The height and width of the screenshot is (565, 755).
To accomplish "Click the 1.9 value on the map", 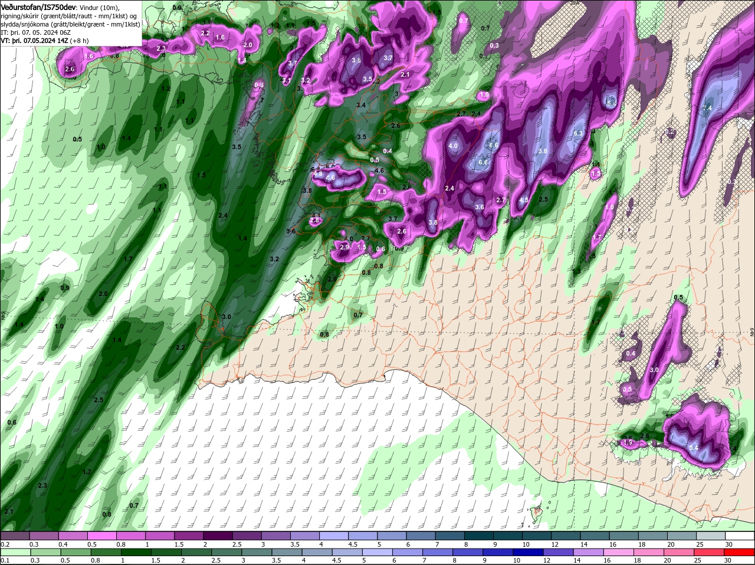I will pos(628,443).
